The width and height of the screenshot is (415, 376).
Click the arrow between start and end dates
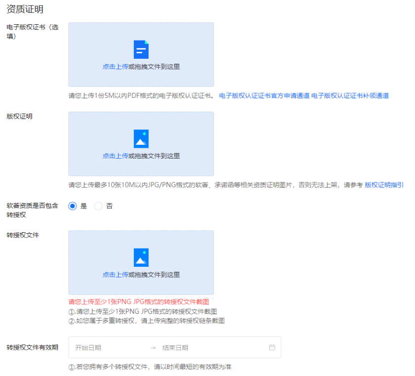pyautogui.click(x=153, y=347)
